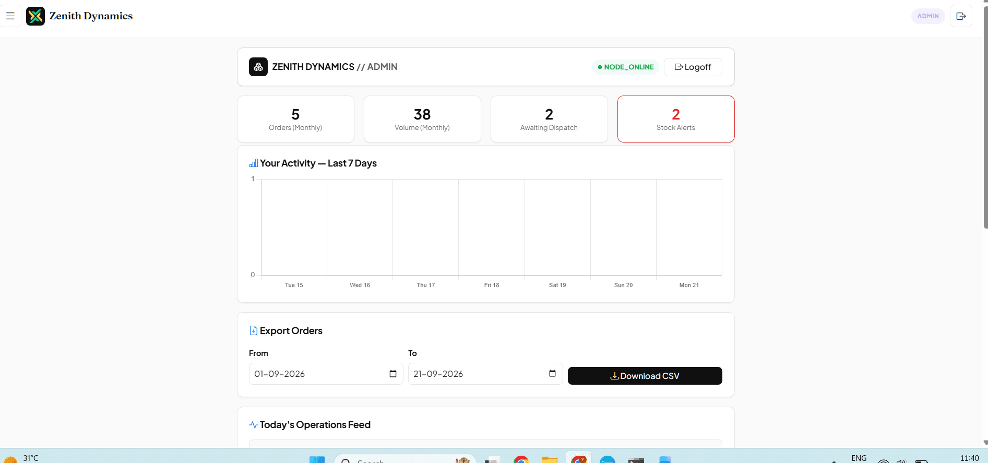Click the Logoff button
Screen dimensions: 988x463
point(693,67)
